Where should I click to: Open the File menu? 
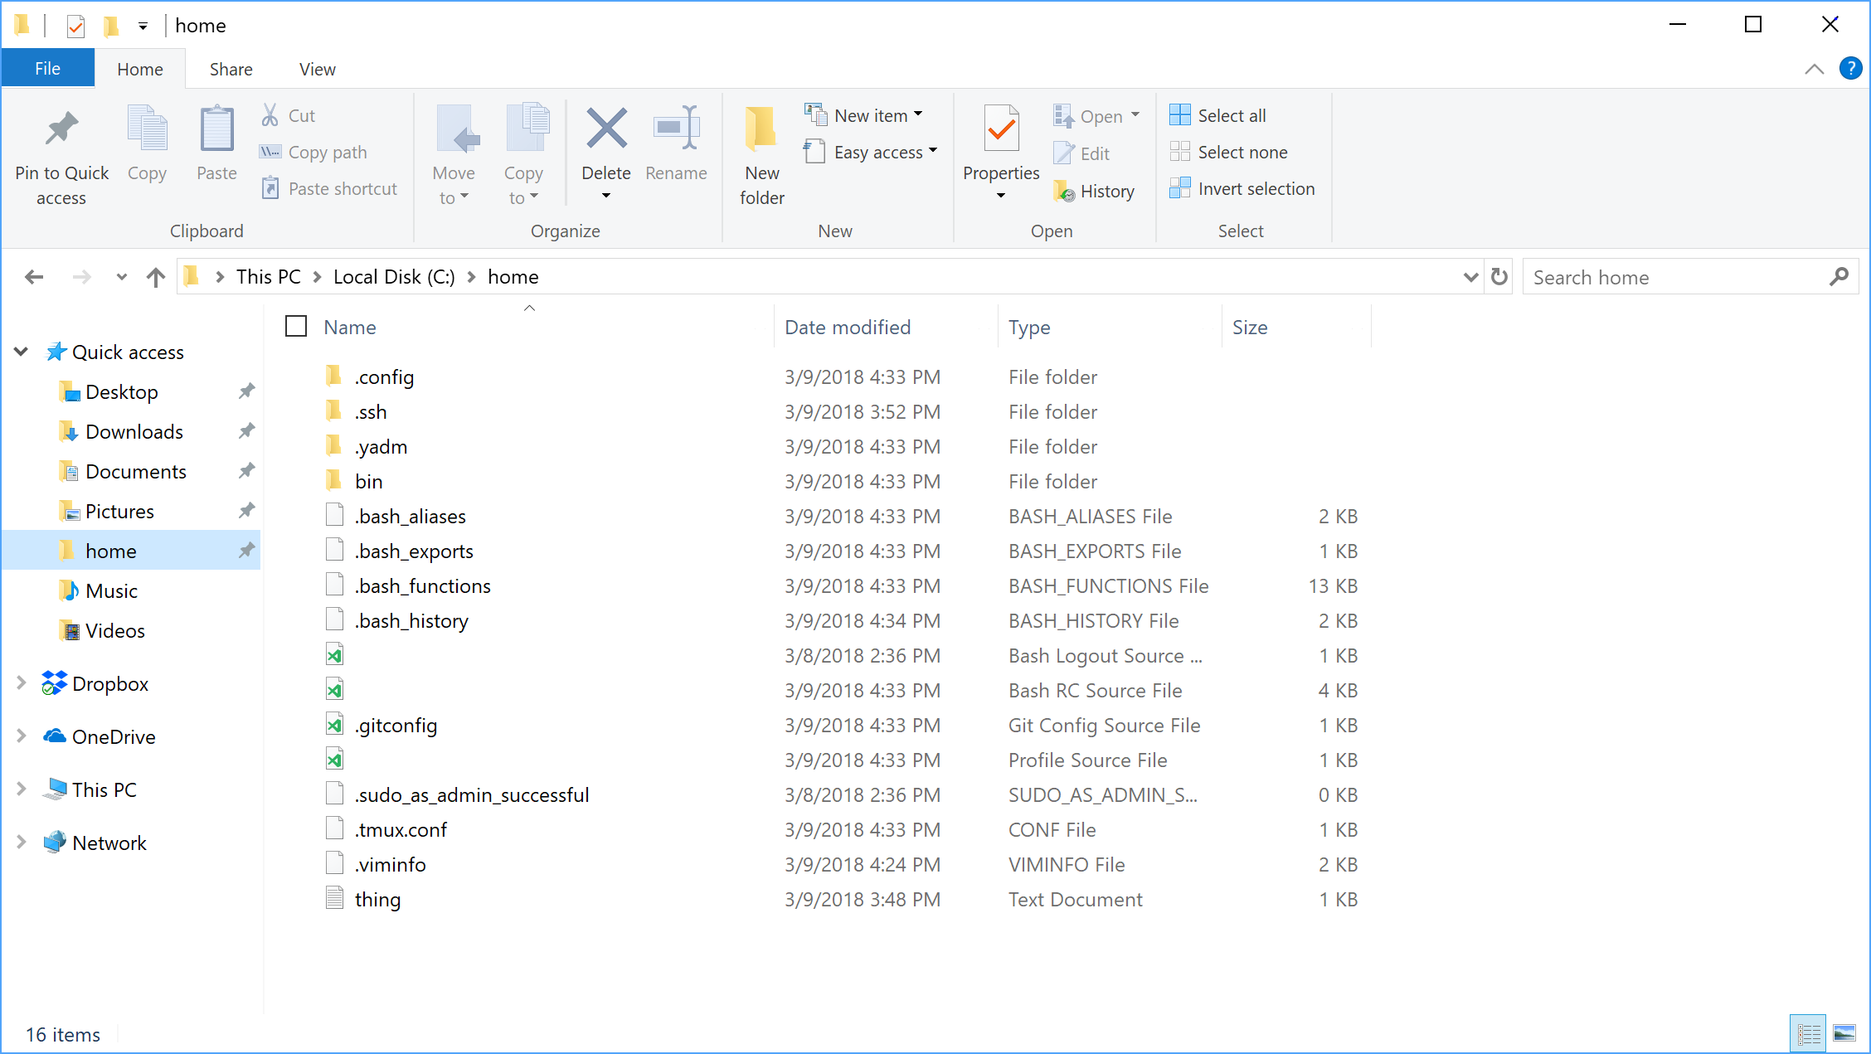[47, 68]
